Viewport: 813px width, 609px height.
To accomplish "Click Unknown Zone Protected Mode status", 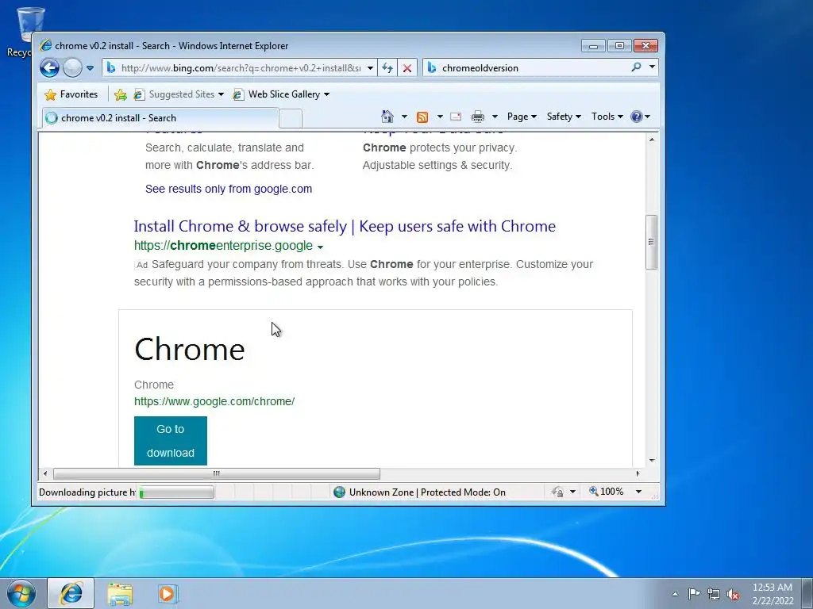I will click(419, 492).
